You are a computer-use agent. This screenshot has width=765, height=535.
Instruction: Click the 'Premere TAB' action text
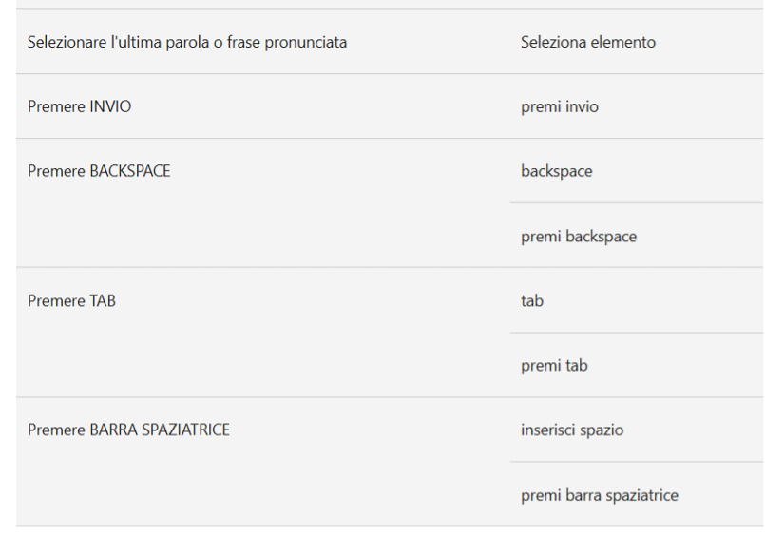71,301
